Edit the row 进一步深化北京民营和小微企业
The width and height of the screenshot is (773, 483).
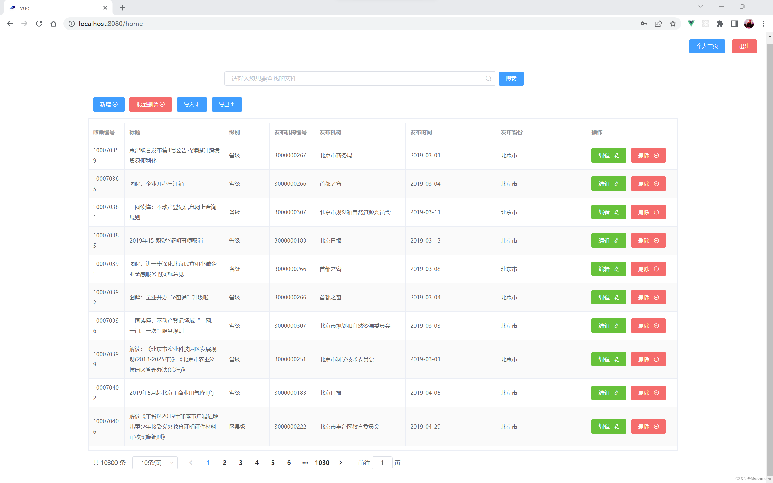tap(609, 269)
